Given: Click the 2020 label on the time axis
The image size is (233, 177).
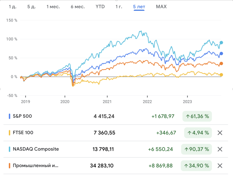Looking at the screenshot, I should coord(65,102).
